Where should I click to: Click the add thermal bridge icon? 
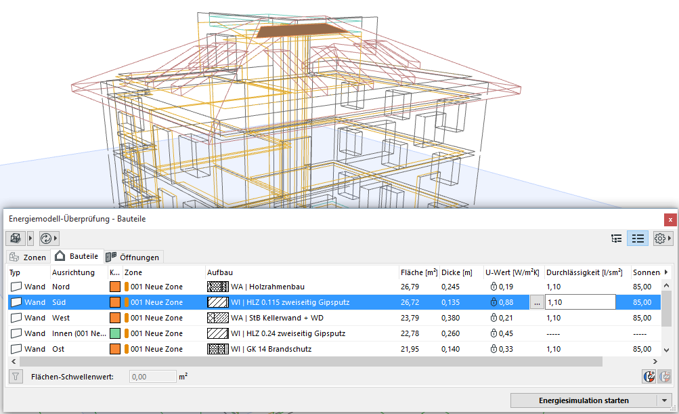click(x=649, y=376)
